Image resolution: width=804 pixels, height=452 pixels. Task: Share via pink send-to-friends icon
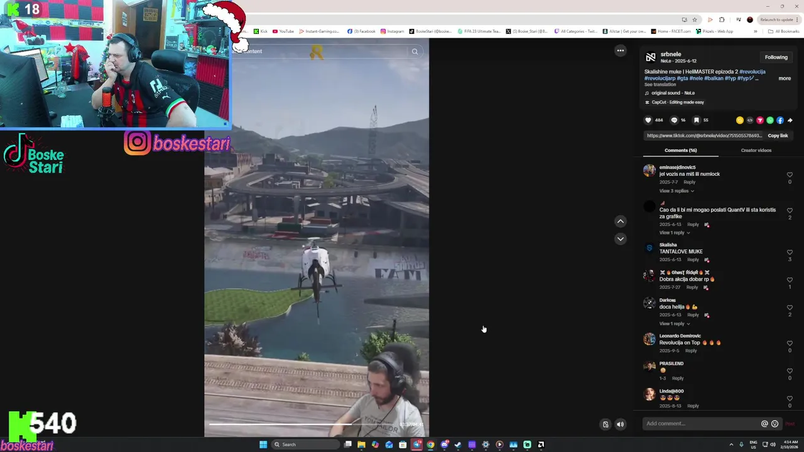pyautogui.click(x=760, y=120)
